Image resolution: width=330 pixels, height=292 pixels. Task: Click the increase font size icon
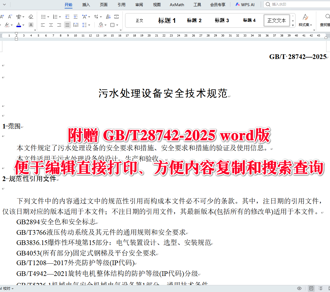point(3,17)
